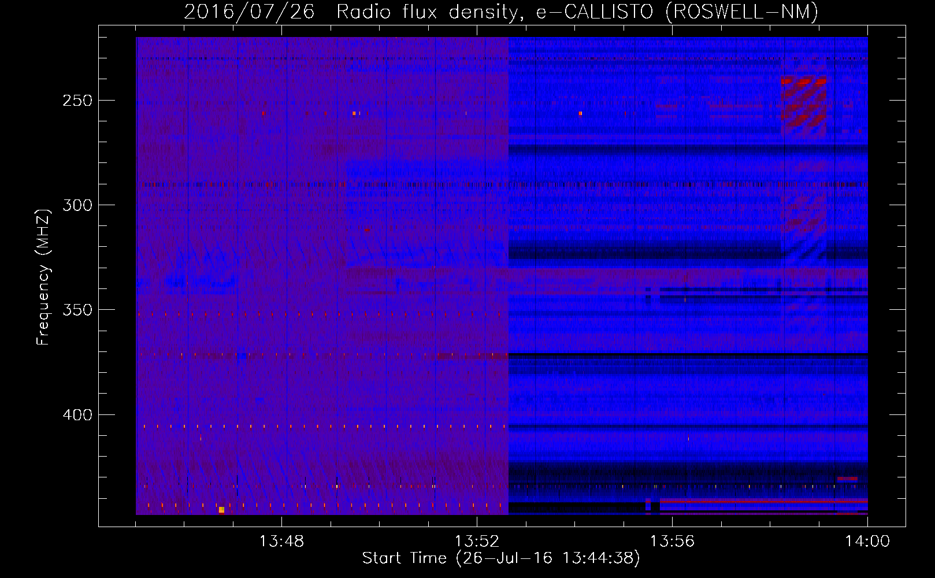Click the '300' frequency axis label
Image resolution: width=935 pixels, height=578 pixels.
coord(77,205)
